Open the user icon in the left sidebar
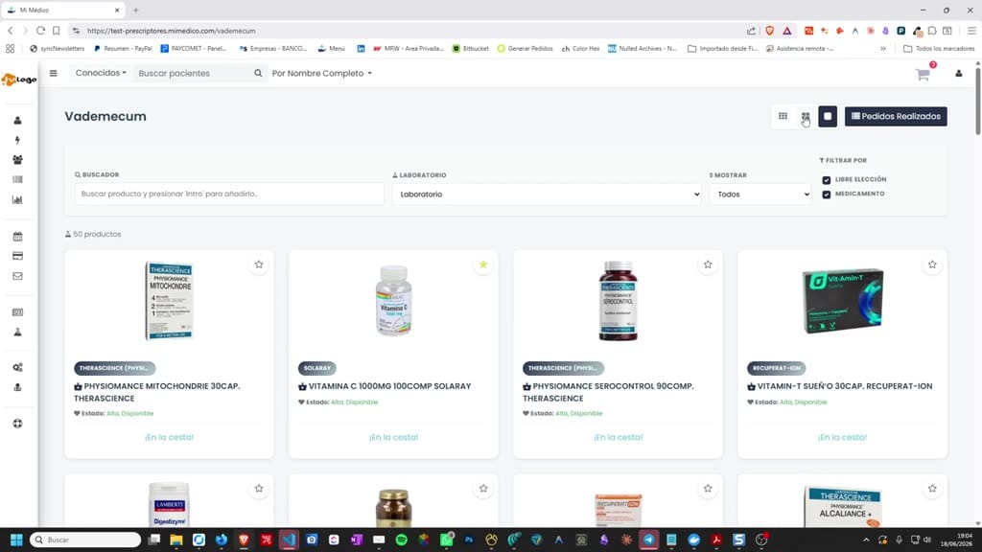This screenshot has width=982, height=552. pyautogui.click(x=17, y=120)
